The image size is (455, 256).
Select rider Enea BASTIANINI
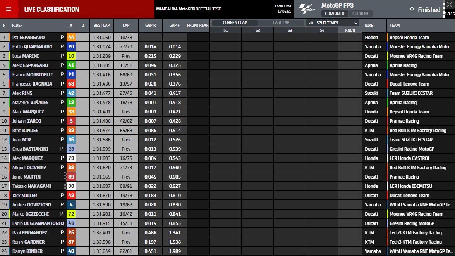point(30,149)
